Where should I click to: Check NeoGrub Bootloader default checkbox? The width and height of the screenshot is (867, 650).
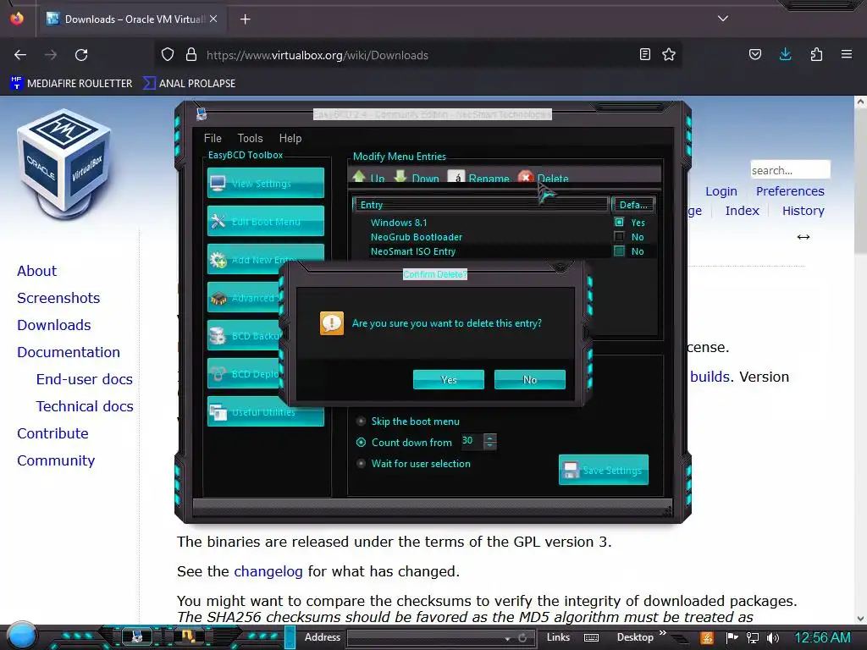point(619,237)
